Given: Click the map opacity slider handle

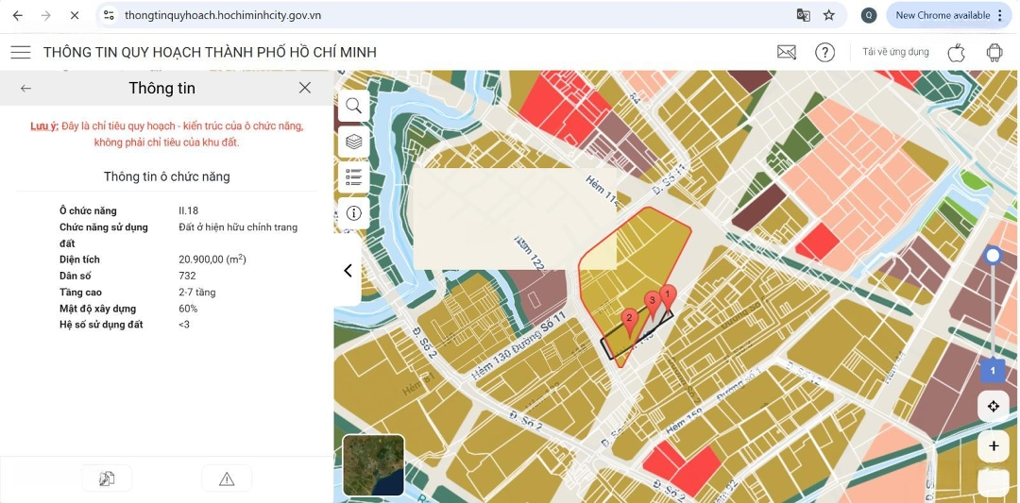Looking at the screenshot, I should [993, 256].
